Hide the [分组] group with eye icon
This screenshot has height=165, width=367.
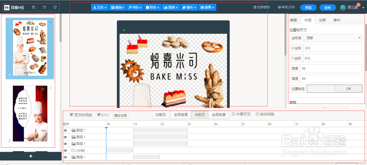click(65, 151)
